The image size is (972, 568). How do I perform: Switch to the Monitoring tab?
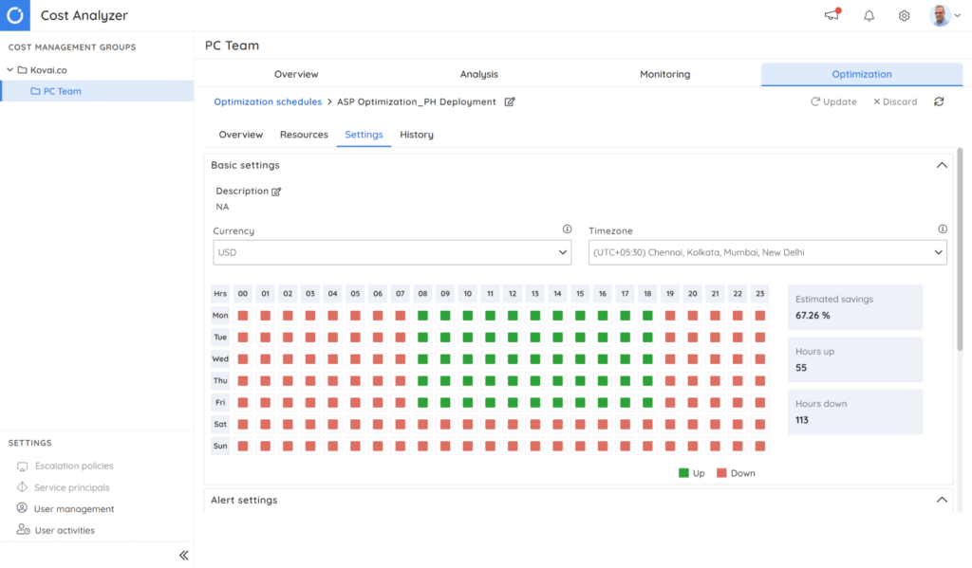pos(664,74)
